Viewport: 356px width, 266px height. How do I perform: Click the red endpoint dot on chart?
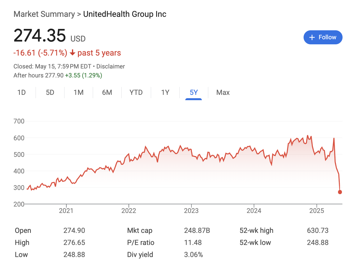pos(340,192)
